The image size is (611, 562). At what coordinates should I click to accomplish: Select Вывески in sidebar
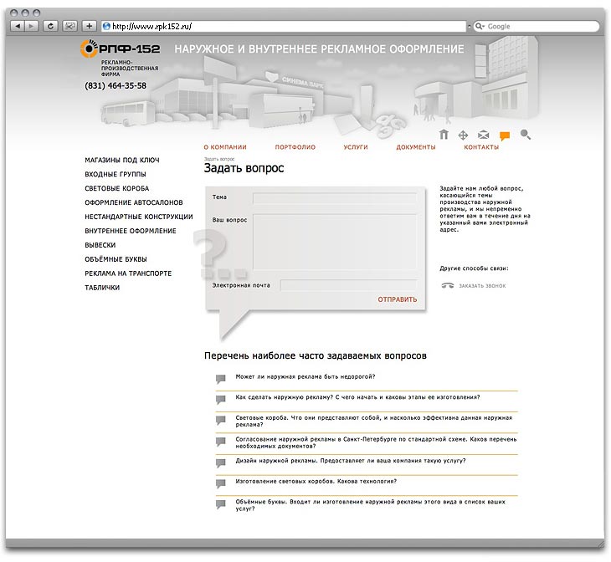click(100, 245)
